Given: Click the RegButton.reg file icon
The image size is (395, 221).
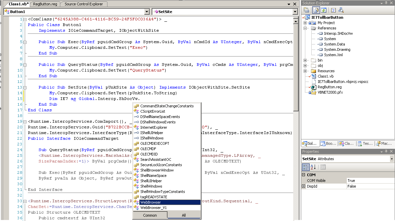Looking at the screenshot, I should click(x=313, y=87).
